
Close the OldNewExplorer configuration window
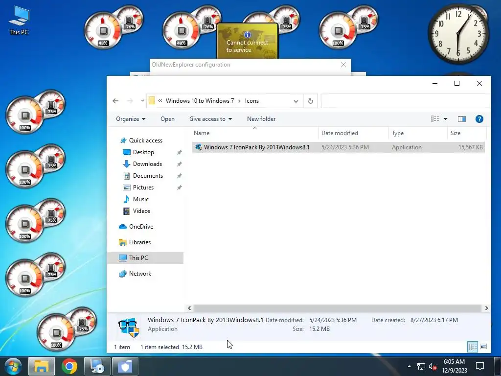343,65
